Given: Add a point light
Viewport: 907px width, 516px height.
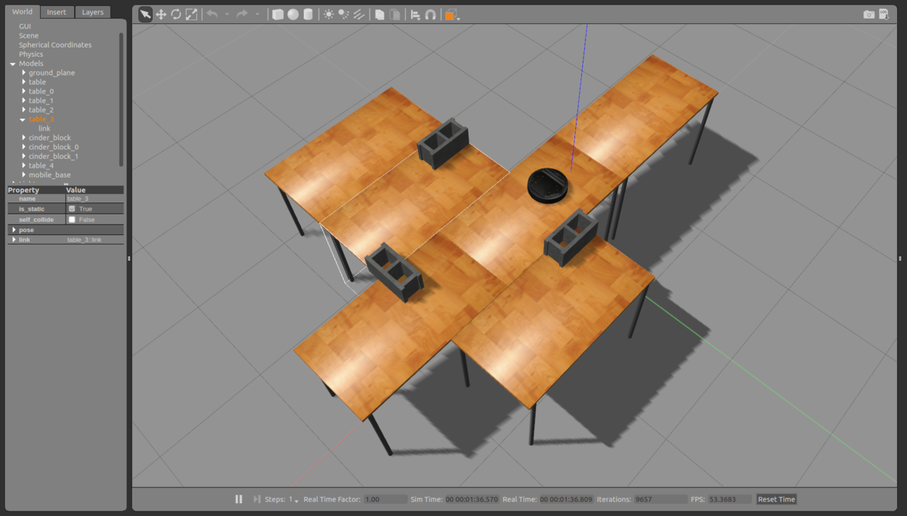Looking at the screenshot, I should [x=329, y=14].
